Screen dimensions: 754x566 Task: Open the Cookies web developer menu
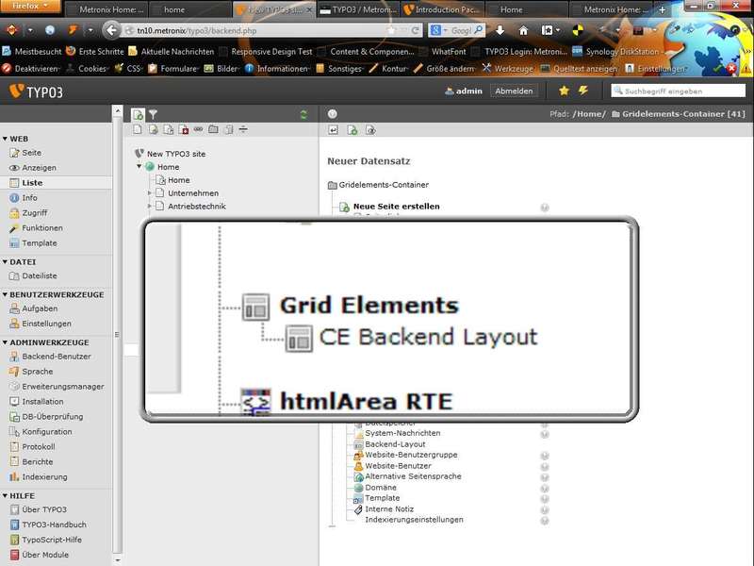point(88,69)
